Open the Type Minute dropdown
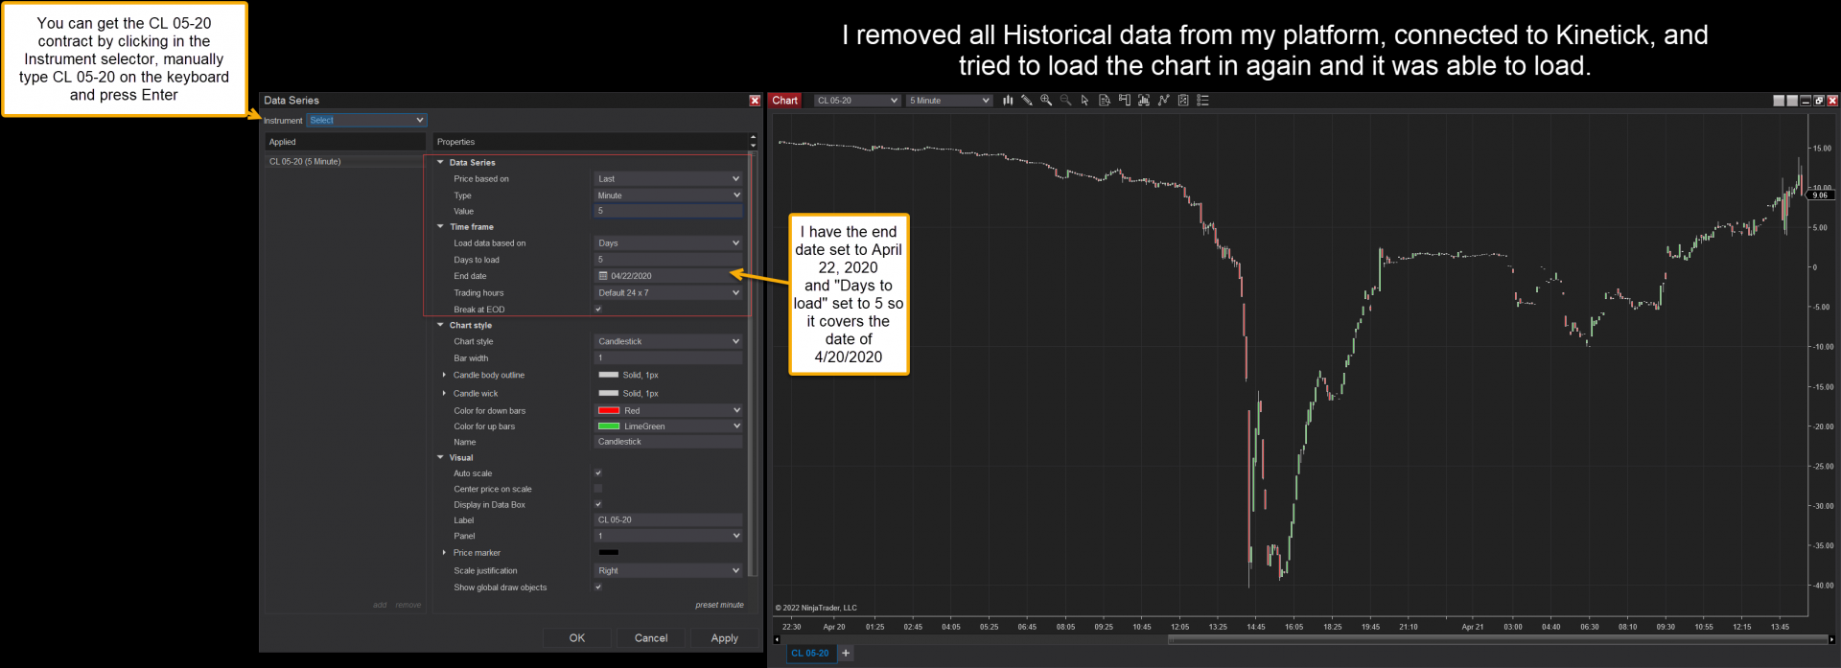The width and height of the screenshot is (1841, 668). tap(668, 195)
